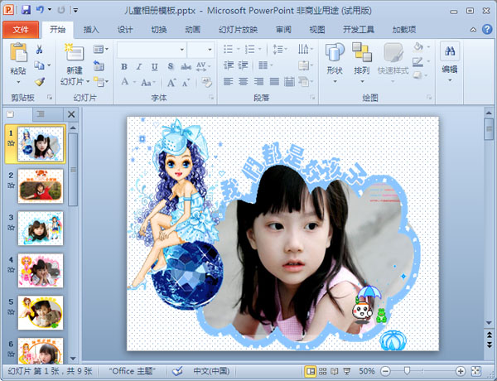Switch to Slide Sorter view

pyautogui.click(x=323, y=371)
